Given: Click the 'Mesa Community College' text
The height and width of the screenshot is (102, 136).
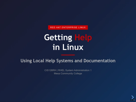Looking at the screenshot, I should pyautogui.click(x=68, y=74).
